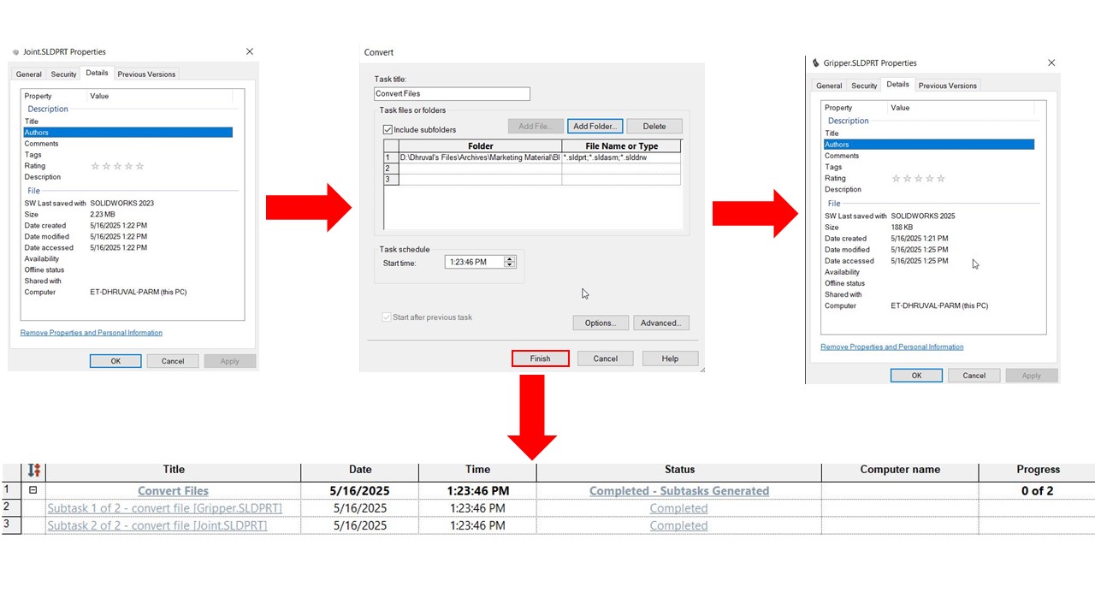Collapse the Convert Files task row
Viewport: 1095px width, 616px height.
click(x=33, y=491)
